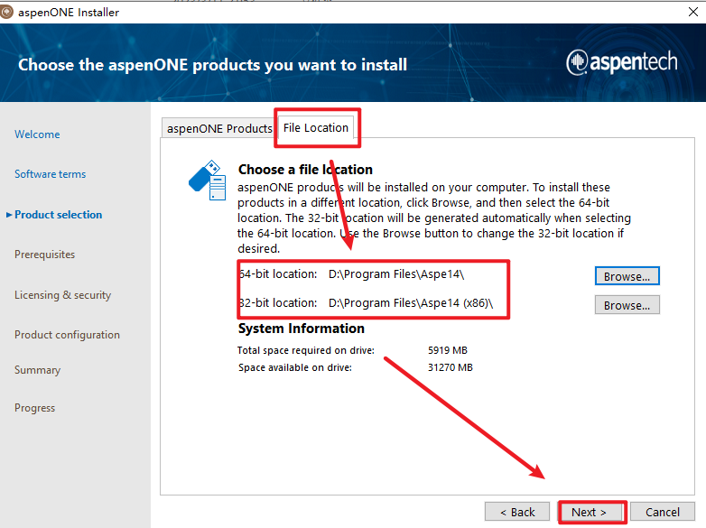Open the Welcome step in sidebar
706x528 pixels.
click(37, 134)
